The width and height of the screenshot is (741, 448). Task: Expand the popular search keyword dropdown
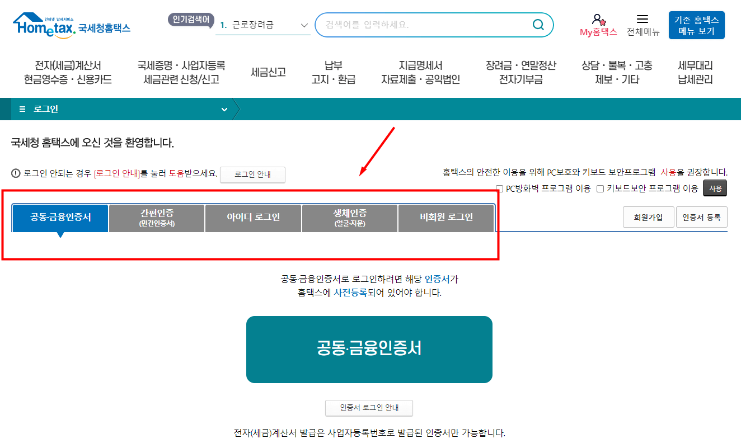(x=304, y=25)
